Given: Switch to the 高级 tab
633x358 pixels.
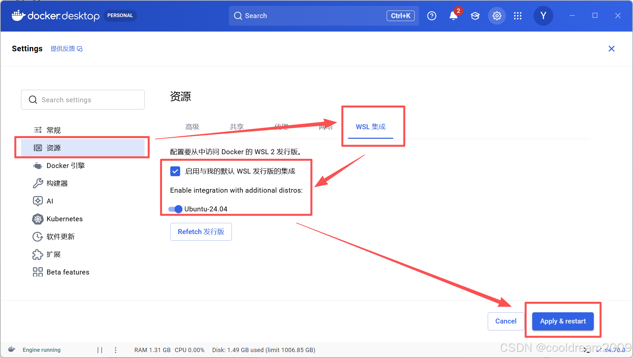Looking at the screenshot, I should tap(192, 127).
